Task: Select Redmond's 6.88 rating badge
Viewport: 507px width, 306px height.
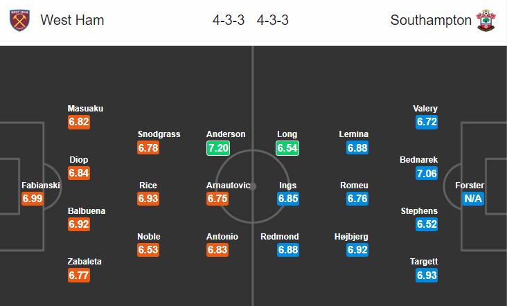Action: point(287,250)
